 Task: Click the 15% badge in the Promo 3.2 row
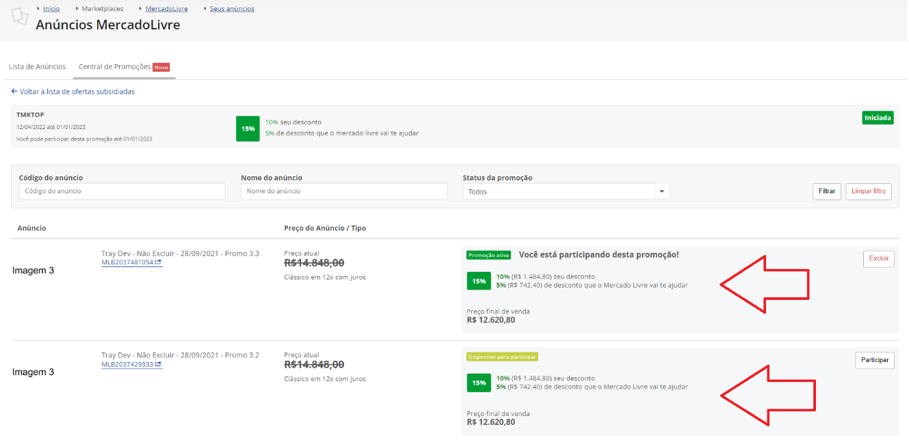479,383
